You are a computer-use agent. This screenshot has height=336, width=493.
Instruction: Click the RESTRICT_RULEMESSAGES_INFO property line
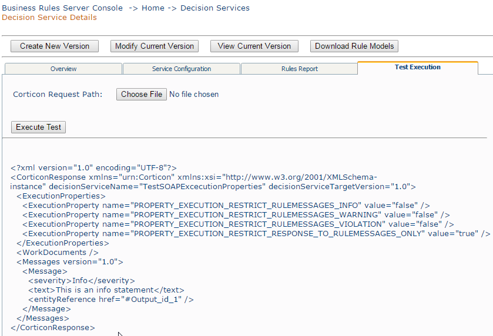tap(226, 206)
